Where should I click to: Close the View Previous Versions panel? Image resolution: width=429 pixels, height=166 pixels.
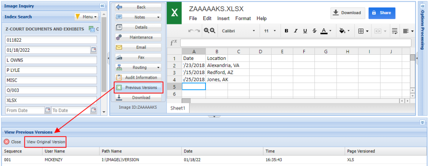pyautogui.click(x=12, y=142)
